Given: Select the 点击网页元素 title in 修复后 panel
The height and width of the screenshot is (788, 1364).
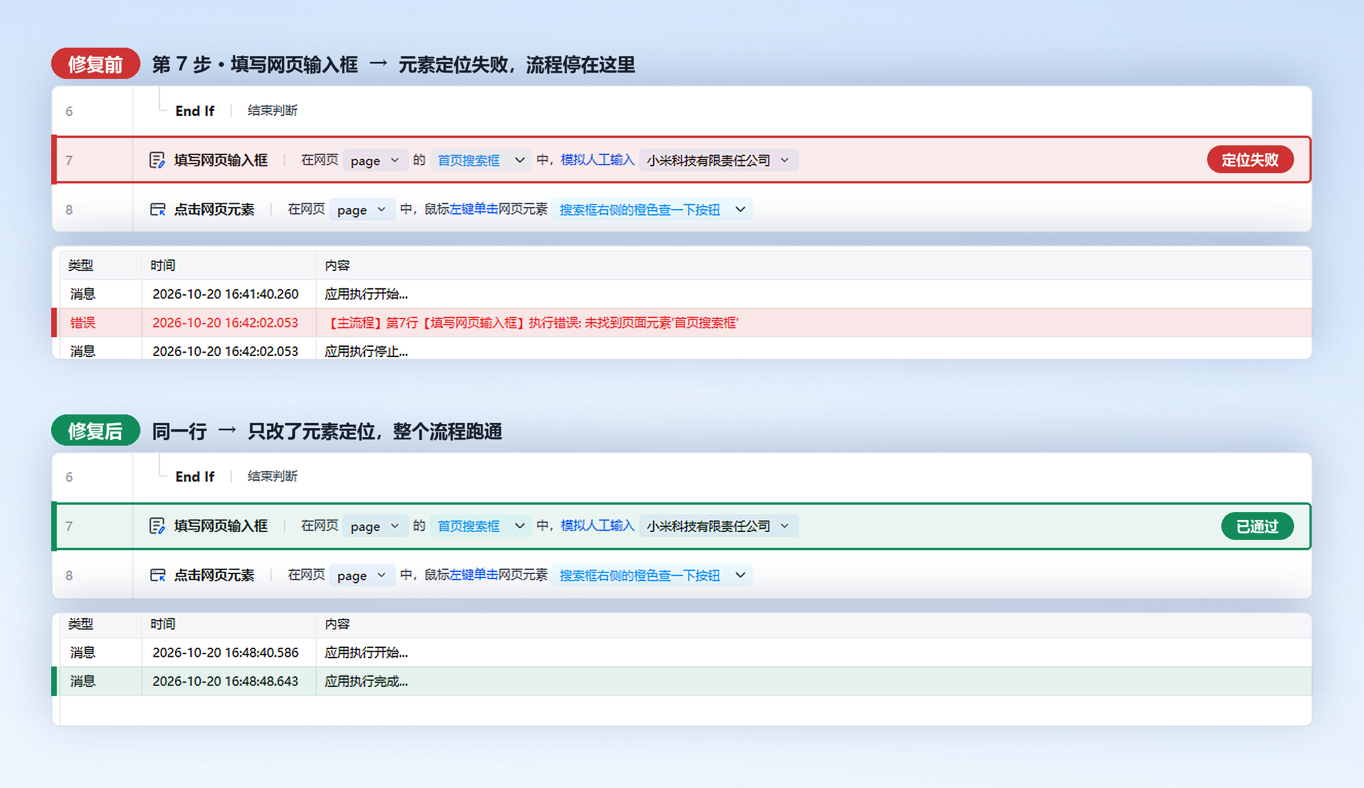Looking at the screenshot, I should tap(214, 575).
